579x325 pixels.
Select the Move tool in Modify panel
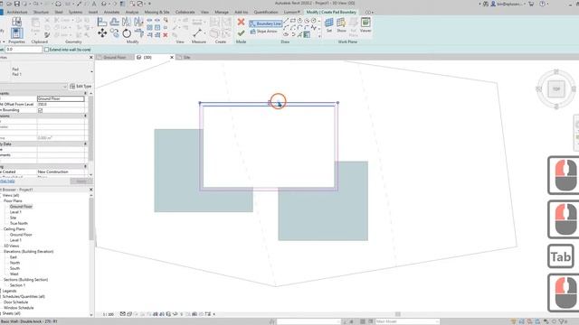click(102, 33)
